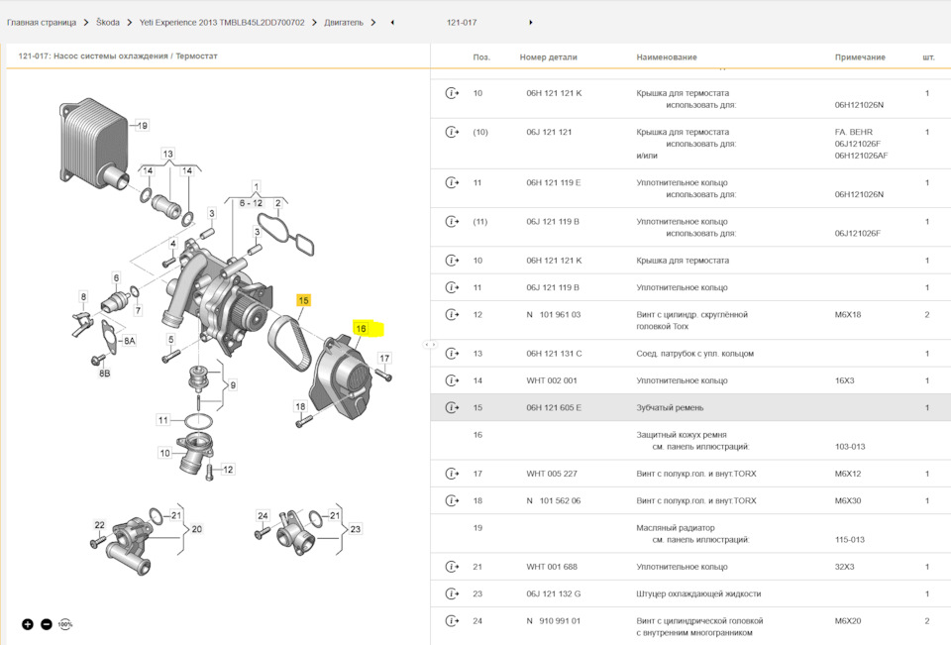Select position 20 label on diagram
The image size is (951, 645).
(x=196, y=529)
